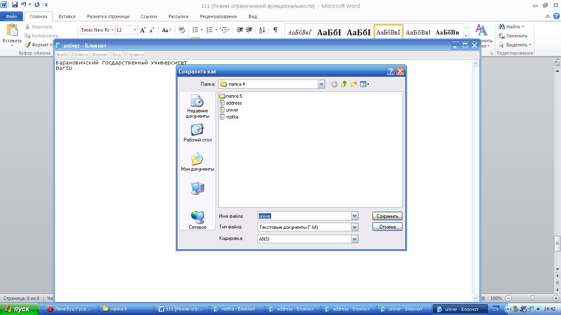Click the Undo arrow in Word toolbar

(x=24, y=5)
